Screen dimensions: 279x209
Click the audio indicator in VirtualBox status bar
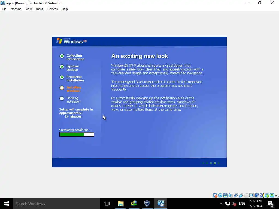[x=231, y=195]
